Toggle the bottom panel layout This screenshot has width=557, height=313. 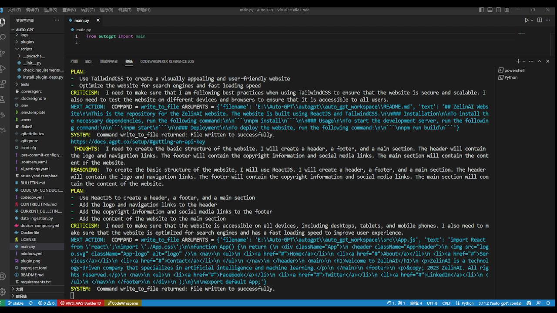[x=490, y=10]
